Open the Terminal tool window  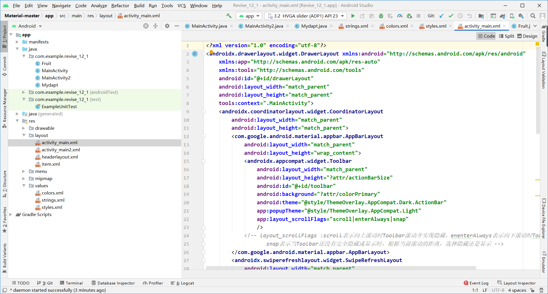[x=71, y=283]
